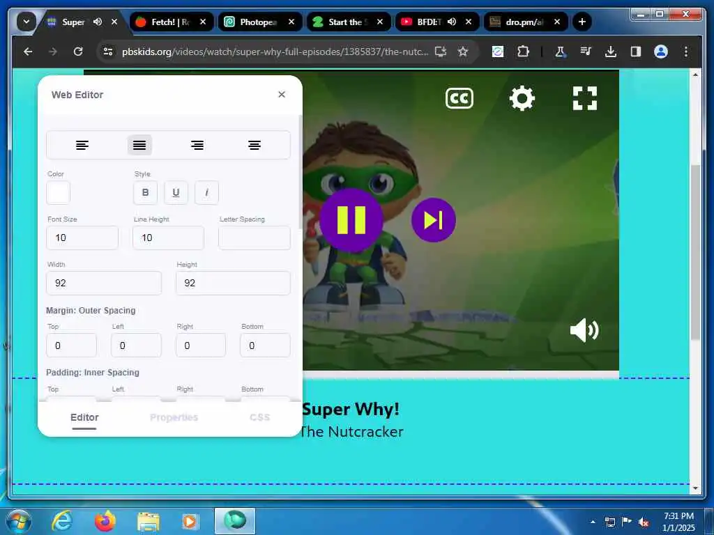
Task: Open the Downloads icon
Action: click(611, 52)
